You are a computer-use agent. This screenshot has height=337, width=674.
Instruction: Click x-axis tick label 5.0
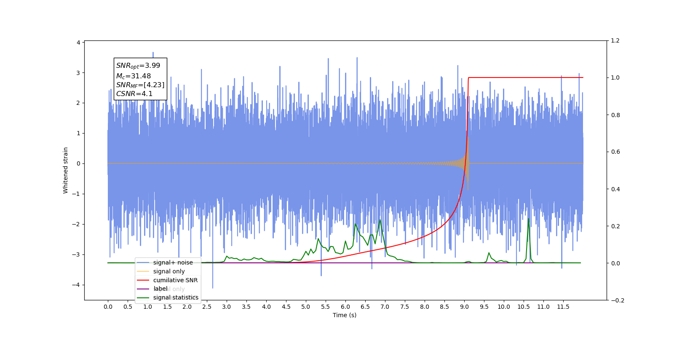(306, 307)
